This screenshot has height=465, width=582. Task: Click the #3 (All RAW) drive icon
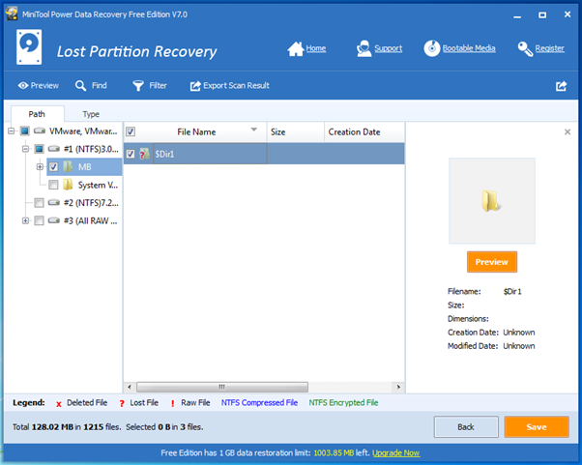pyautogui.click(x=54, y=220)
